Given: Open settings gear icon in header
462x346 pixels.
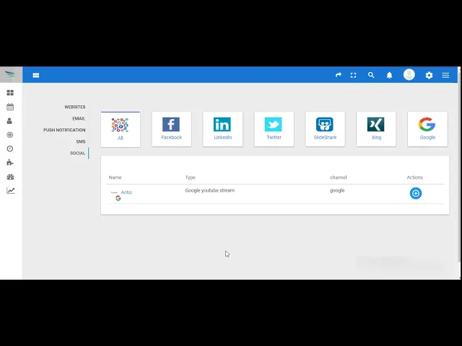Looking at the screenshot, I should click(429, 75).
